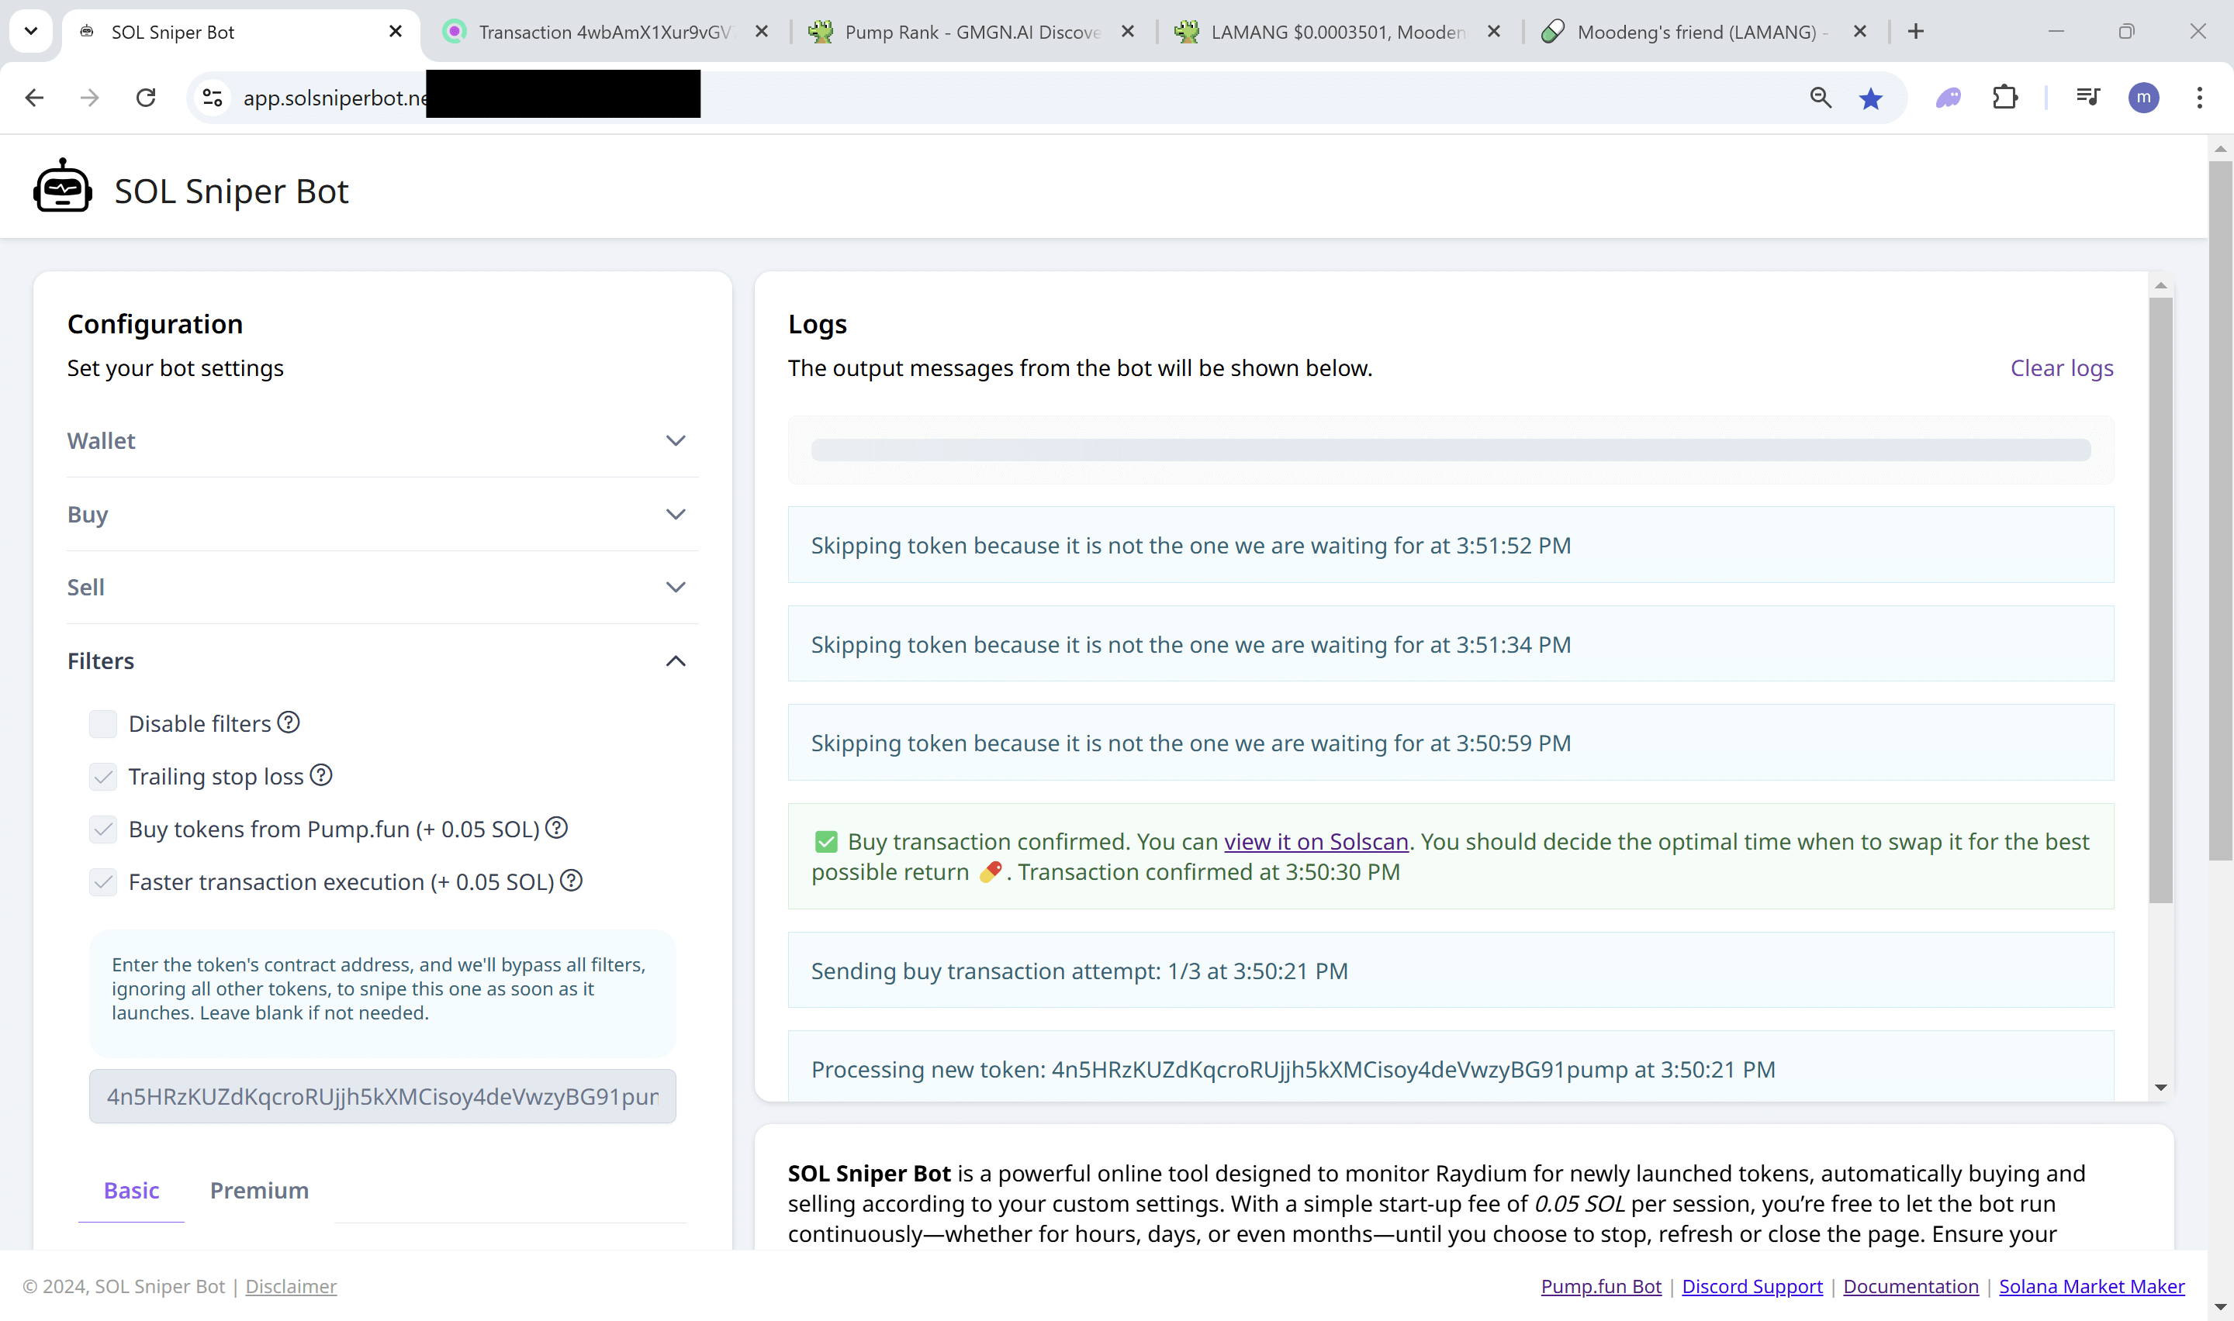Image resolution: width=2234 pixels, height=1321 pixels.
Task: Open the 'view it on Solscan' link
Action: 1316,841
